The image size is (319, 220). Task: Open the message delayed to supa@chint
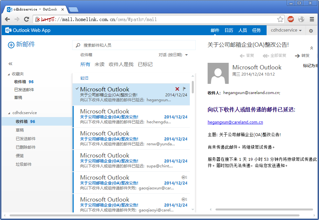(x=131, y=160)
